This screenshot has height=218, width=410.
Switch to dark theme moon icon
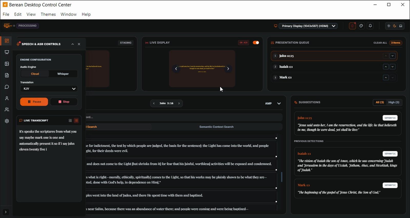coord(395,26)
